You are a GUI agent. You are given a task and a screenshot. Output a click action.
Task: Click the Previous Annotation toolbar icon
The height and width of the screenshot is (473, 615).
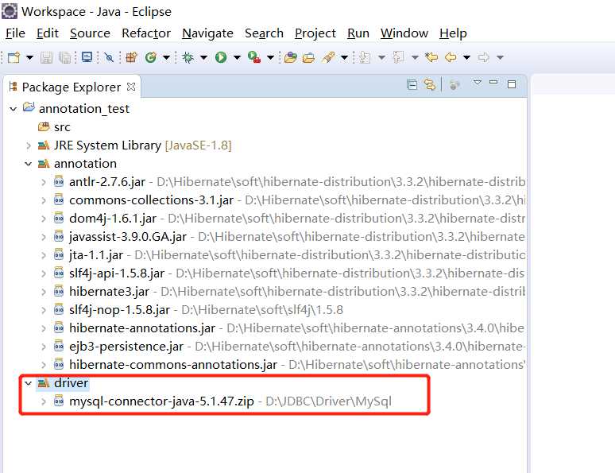(x=399, y=58)
